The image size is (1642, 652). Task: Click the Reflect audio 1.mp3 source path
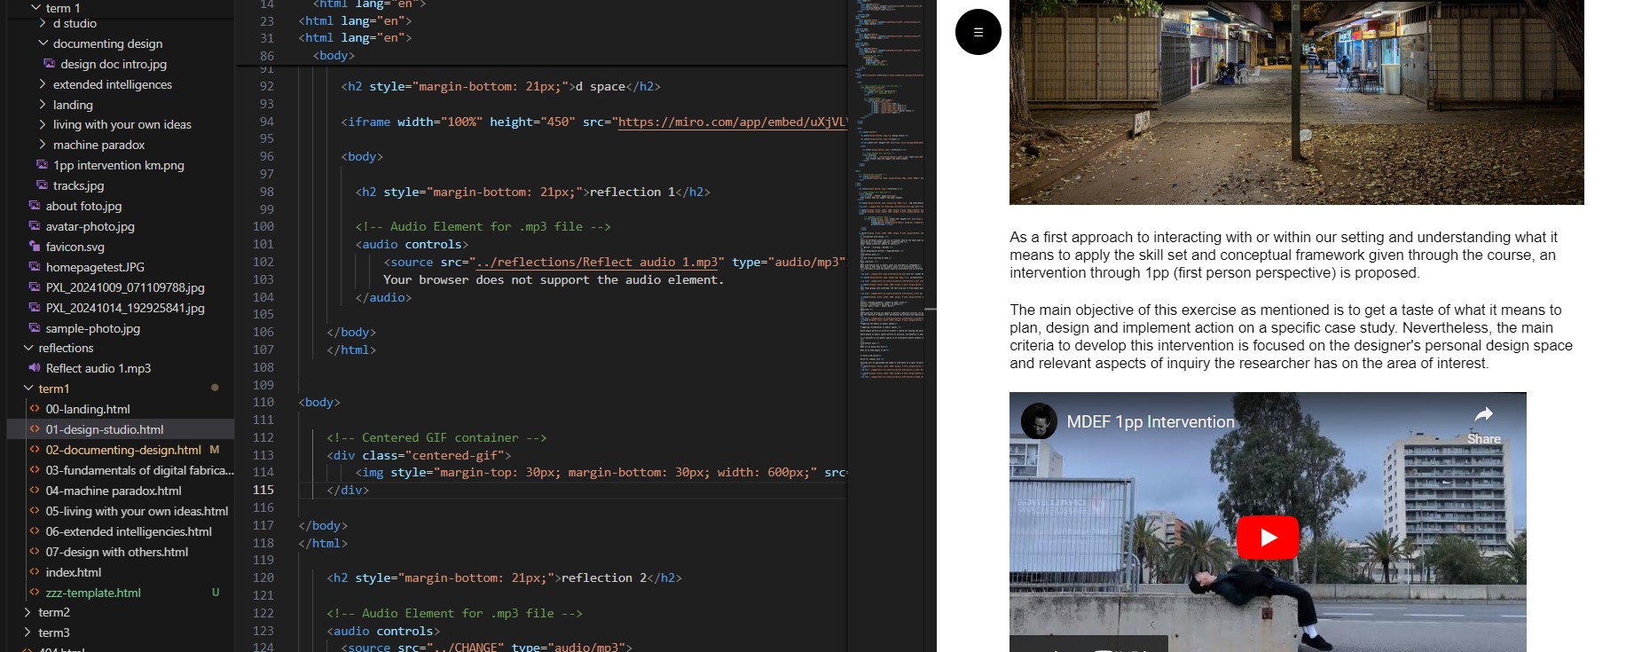[597, 262]
